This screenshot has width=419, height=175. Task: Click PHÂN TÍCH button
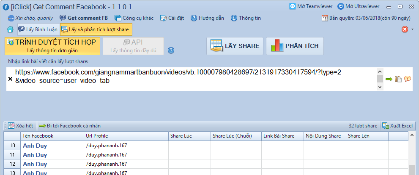coord(295,46)
